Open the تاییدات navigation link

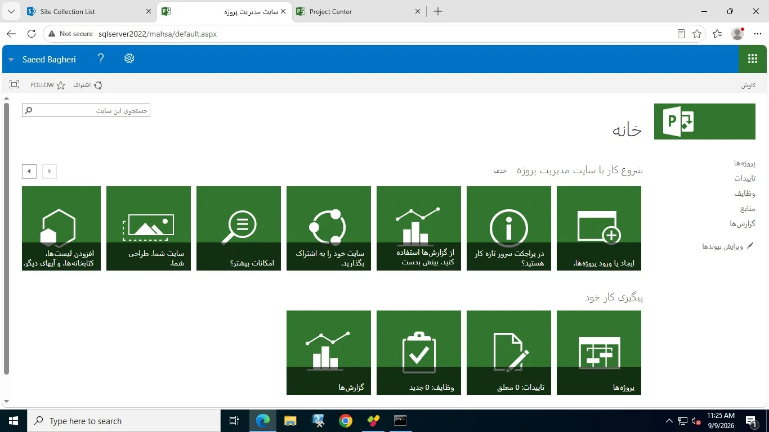(x=745, y=178)
